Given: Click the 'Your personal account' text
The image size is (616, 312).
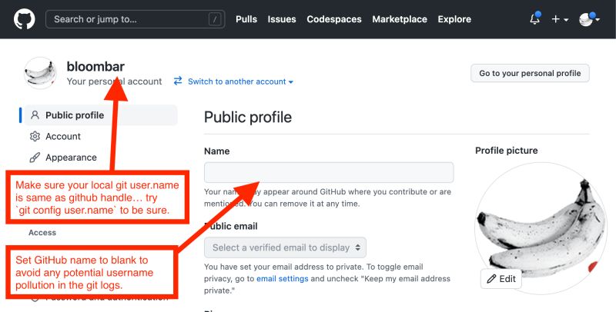Looking at the screenshot, I should point(114,81).
